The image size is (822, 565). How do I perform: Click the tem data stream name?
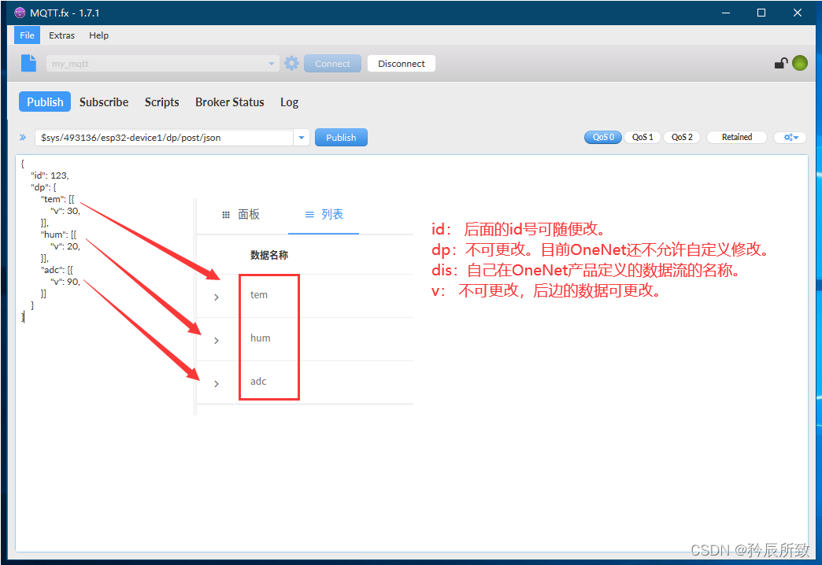click(x=259, y=294)
